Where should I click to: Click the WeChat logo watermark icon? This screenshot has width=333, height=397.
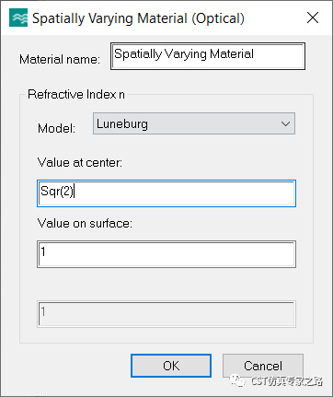pos(237,380)
